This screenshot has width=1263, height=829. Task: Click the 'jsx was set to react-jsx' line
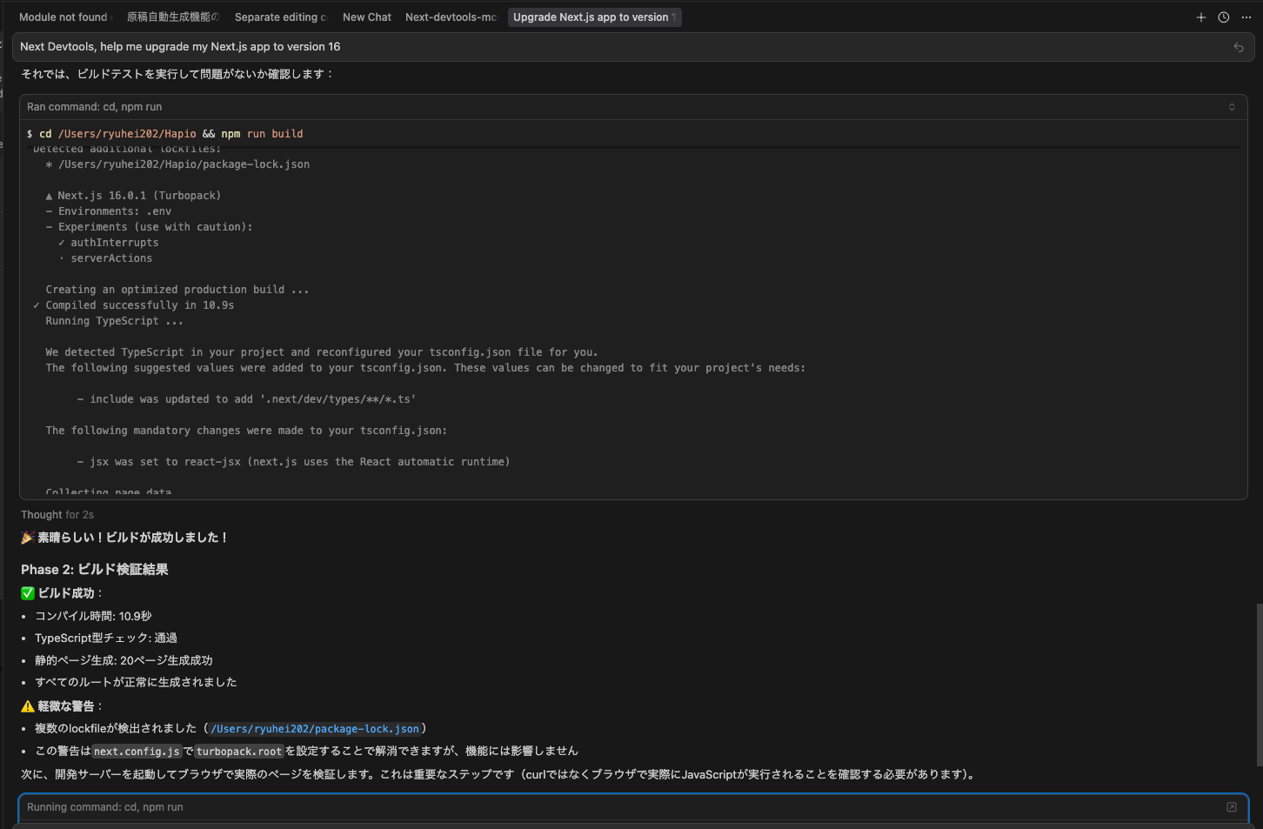[x=294, y=462]
